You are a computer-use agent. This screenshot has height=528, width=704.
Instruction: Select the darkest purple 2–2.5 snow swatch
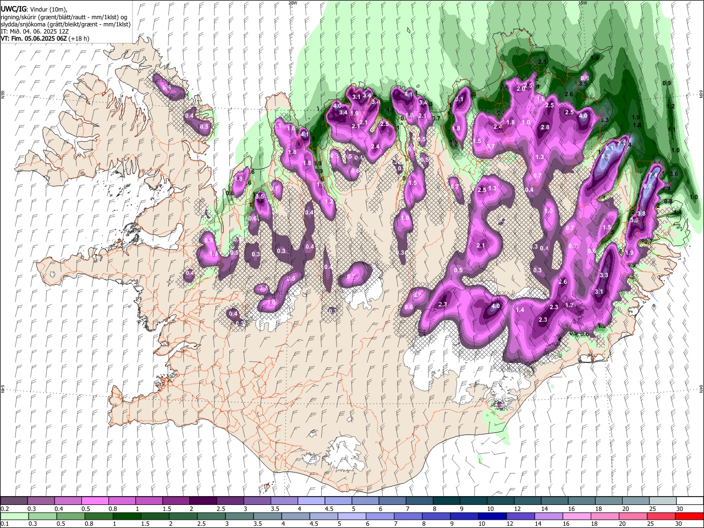[203, 501]
